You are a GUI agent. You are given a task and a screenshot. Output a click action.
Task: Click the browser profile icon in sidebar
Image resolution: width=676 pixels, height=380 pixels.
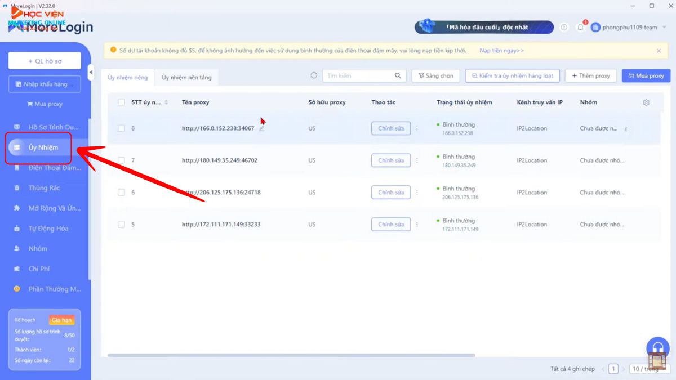[x=17, y=127]
